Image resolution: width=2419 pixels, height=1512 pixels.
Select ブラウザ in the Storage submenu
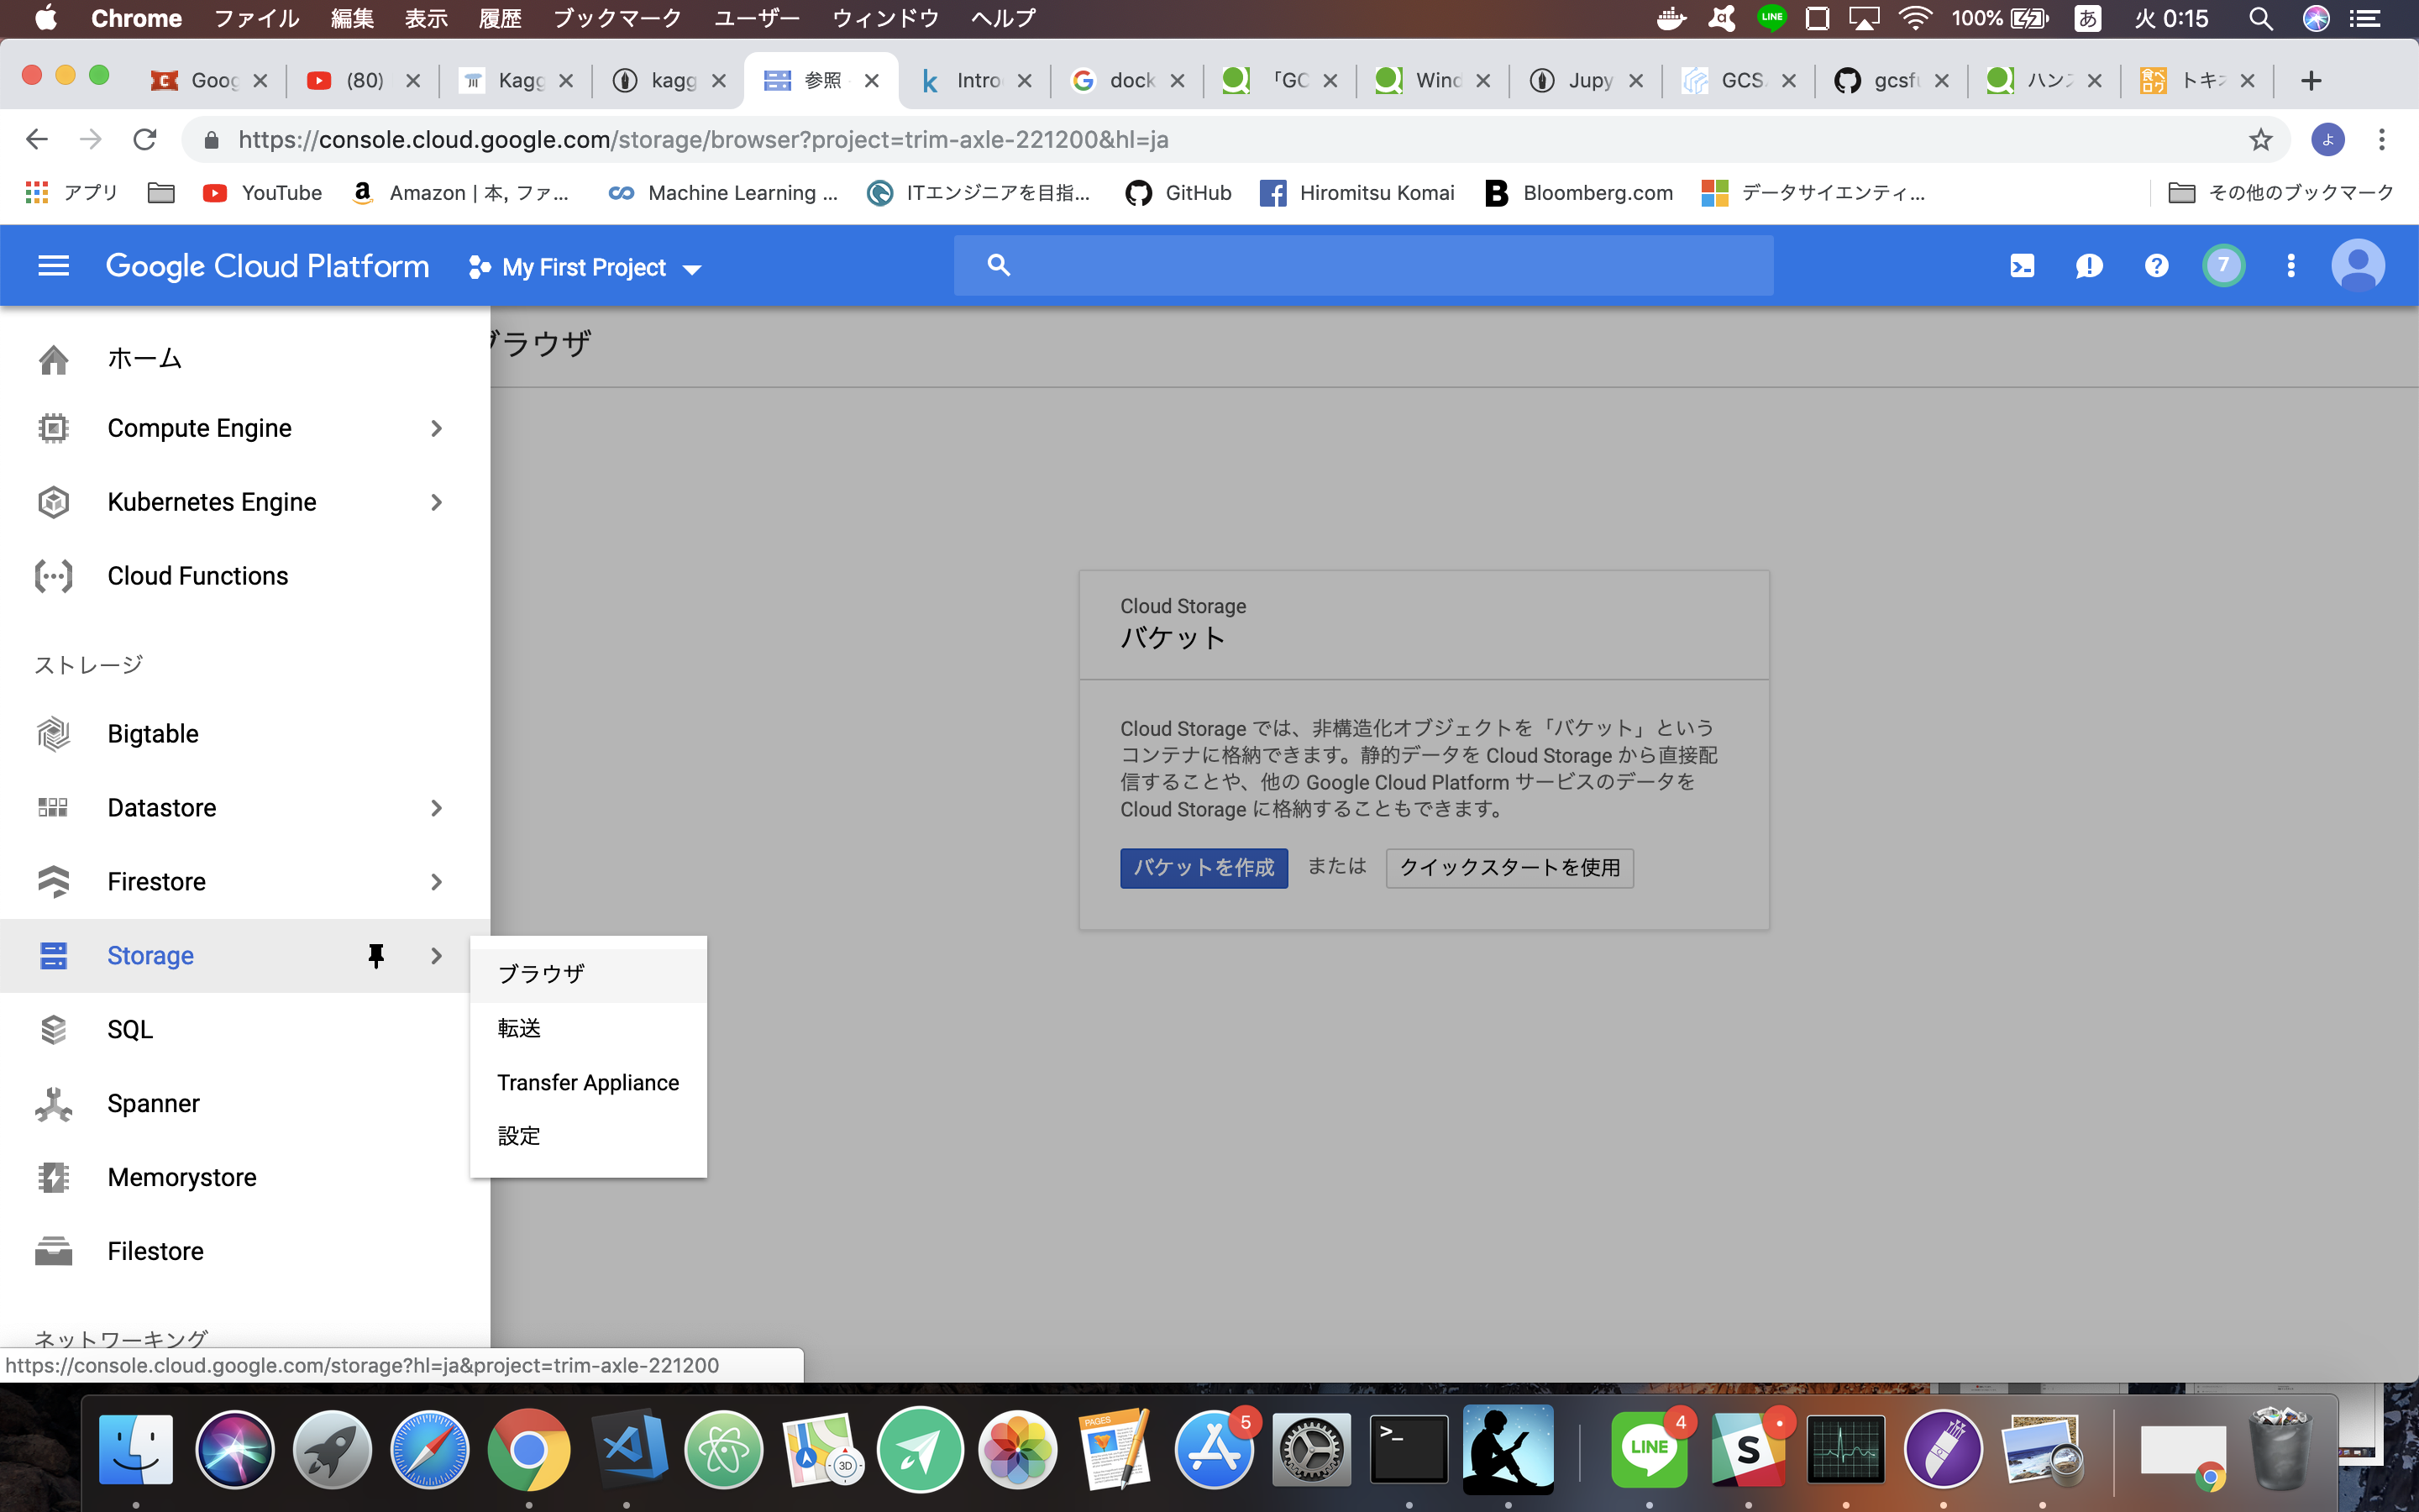click(589, 974)
